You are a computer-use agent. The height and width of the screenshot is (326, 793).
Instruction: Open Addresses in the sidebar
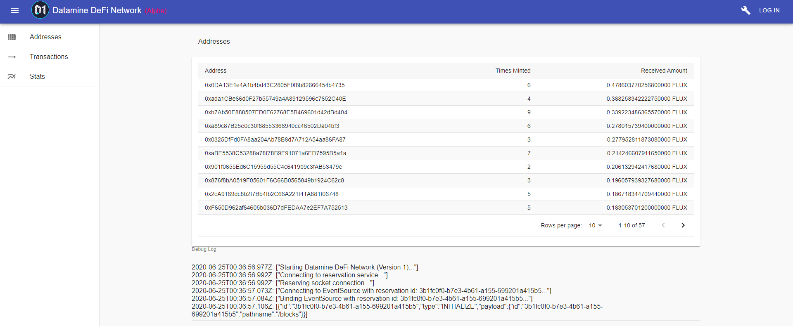[45, 37]
